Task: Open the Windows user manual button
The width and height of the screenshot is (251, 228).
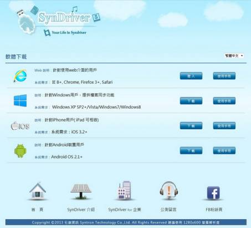Action: click(224, 101)
